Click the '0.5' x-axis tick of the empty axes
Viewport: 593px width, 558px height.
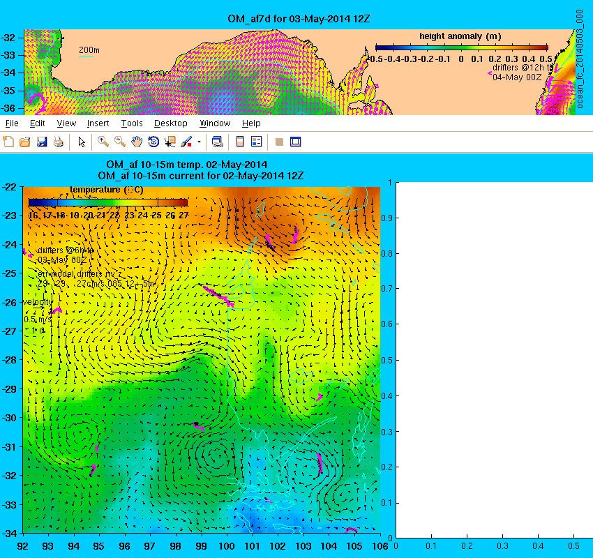pos(573,546)
